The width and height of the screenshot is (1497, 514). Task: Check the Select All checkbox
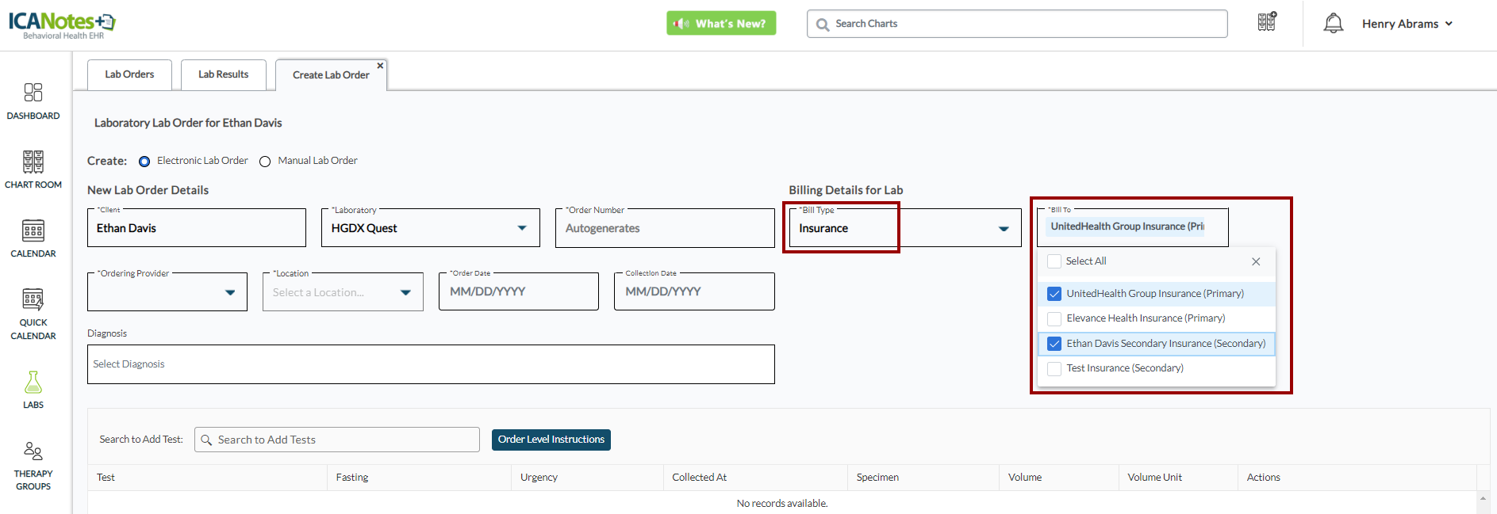[1054, 261]
